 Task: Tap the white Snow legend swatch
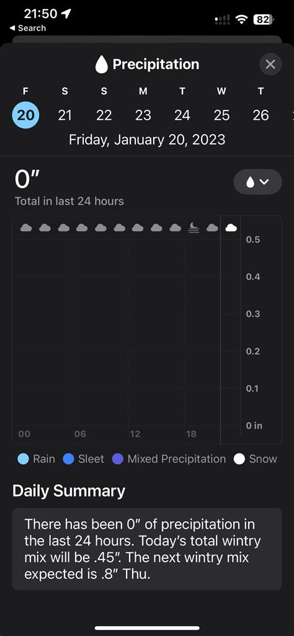coord(239,459)
